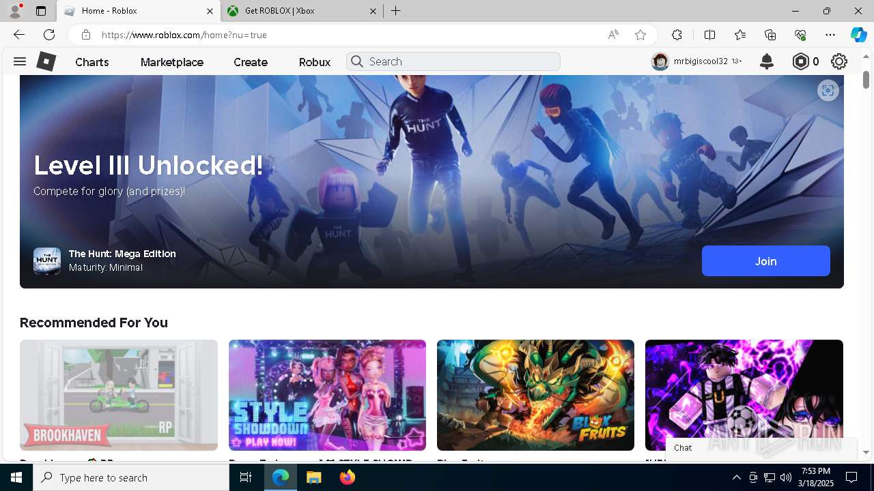The image size is (874, 491).
Task: Click the search magnifier icon
Action: pyautogui.click(x=356, y=61)
